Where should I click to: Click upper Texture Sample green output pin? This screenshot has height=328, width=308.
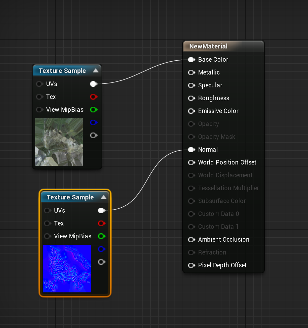point(94,110)
